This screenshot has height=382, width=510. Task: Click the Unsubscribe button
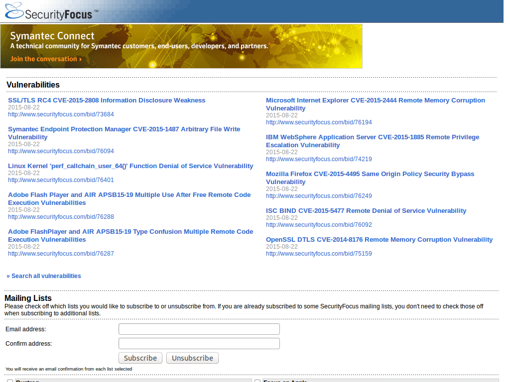click(x=192, y=358)
